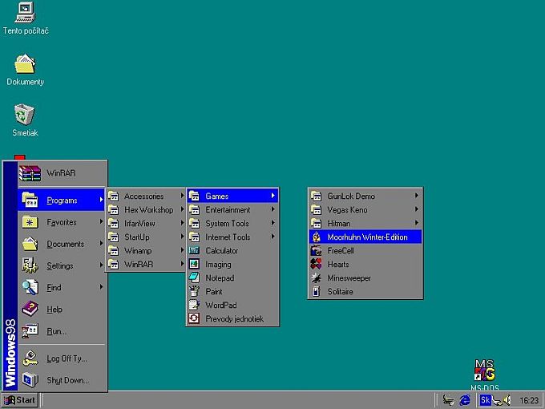The image size is (545, 409).
Task: Launch MS-DOS shortcut on the desktop
Action: pos(485,371)
